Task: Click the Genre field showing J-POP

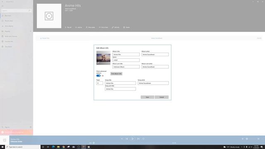Action: [x=126, y=60]
